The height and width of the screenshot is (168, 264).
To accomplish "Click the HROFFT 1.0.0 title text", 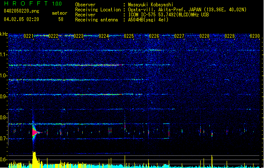I will point(33,3).
